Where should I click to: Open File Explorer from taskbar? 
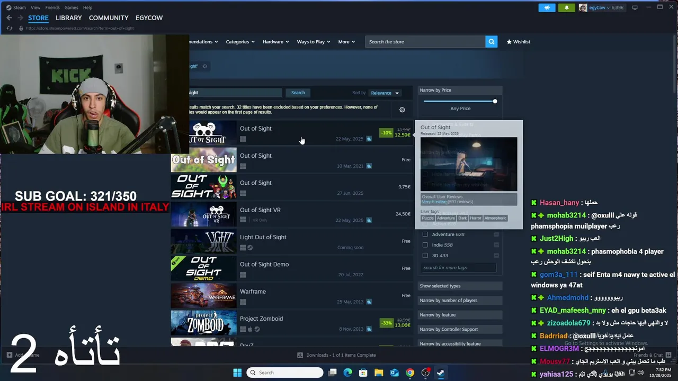(x=379, y=373)
